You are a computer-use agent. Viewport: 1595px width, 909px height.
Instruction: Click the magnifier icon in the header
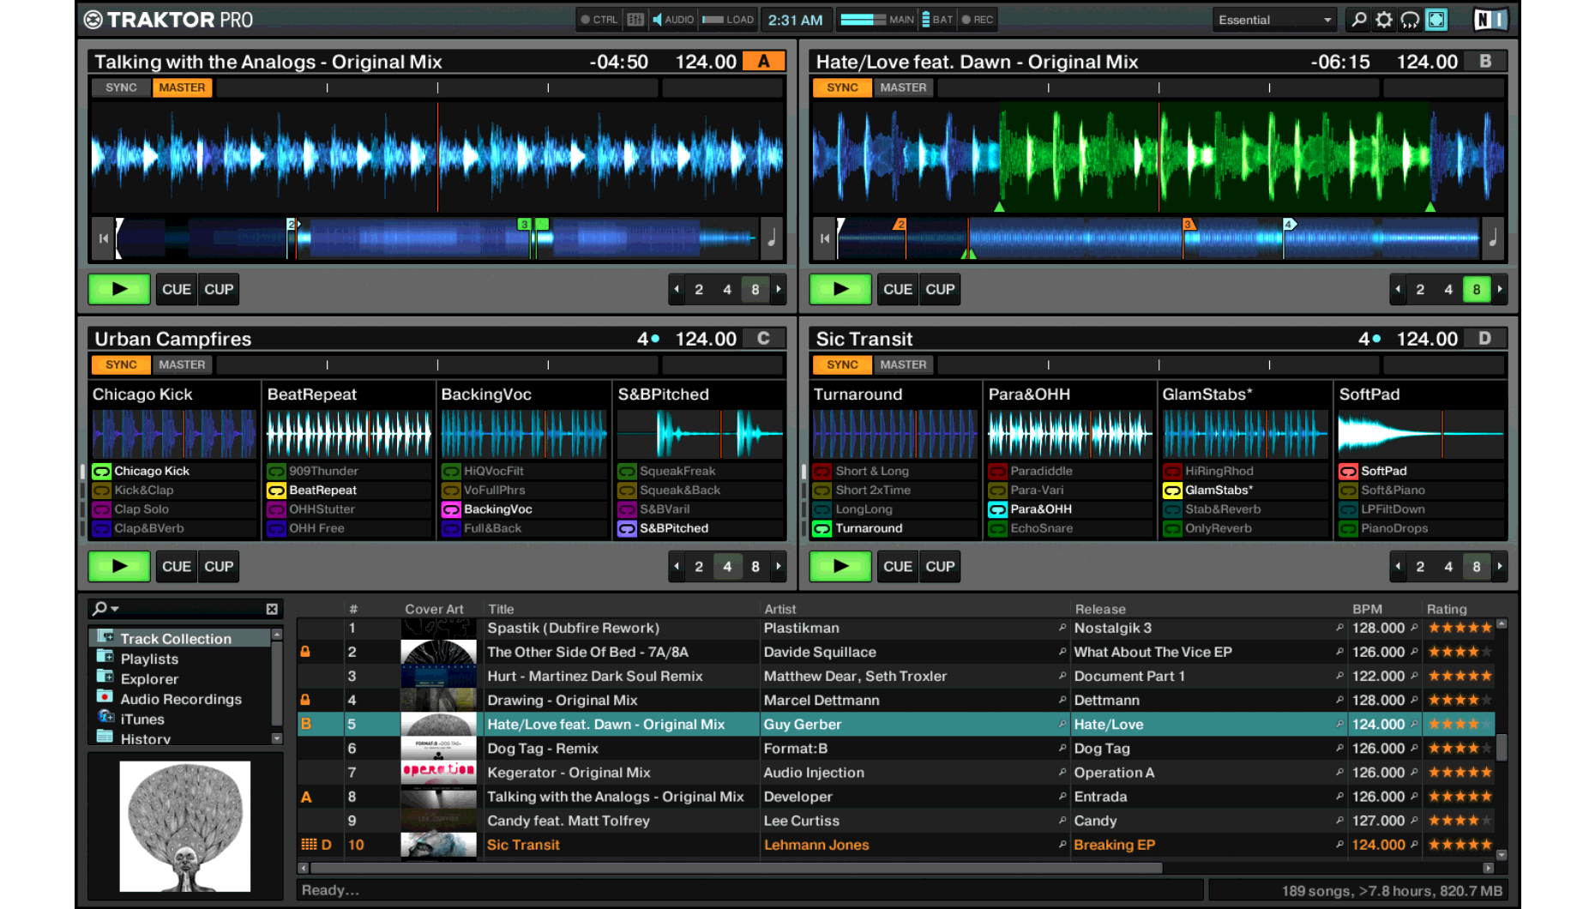pyautogui.click(x=1358, y=20)
